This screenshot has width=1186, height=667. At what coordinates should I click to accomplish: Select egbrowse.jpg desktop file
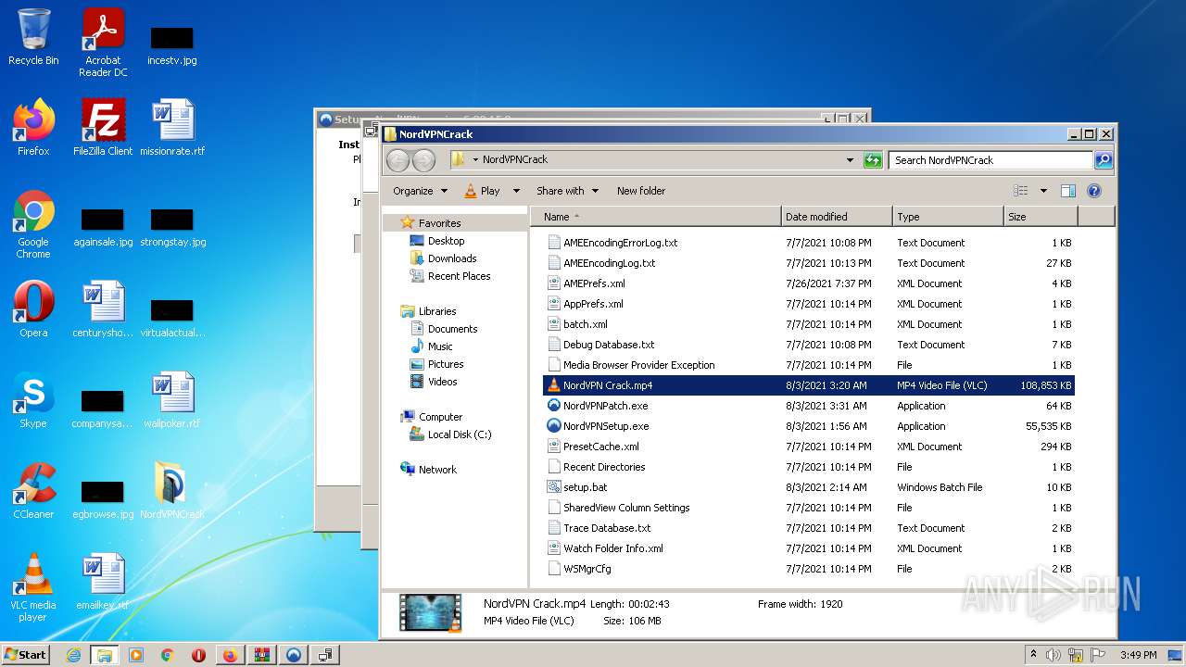click(x=103, y=498)
